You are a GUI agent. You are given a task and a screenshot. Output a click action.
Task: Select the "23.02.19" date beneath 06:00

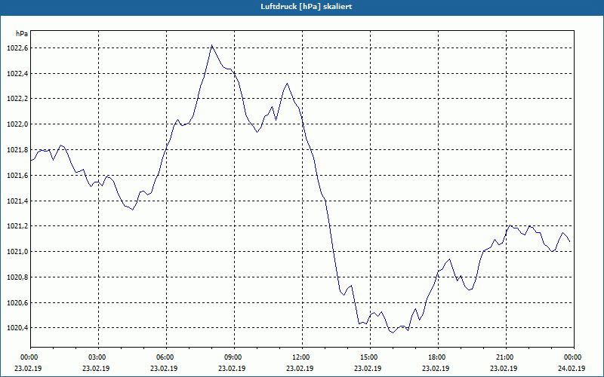pyautogui.click(x=164, y=369)
